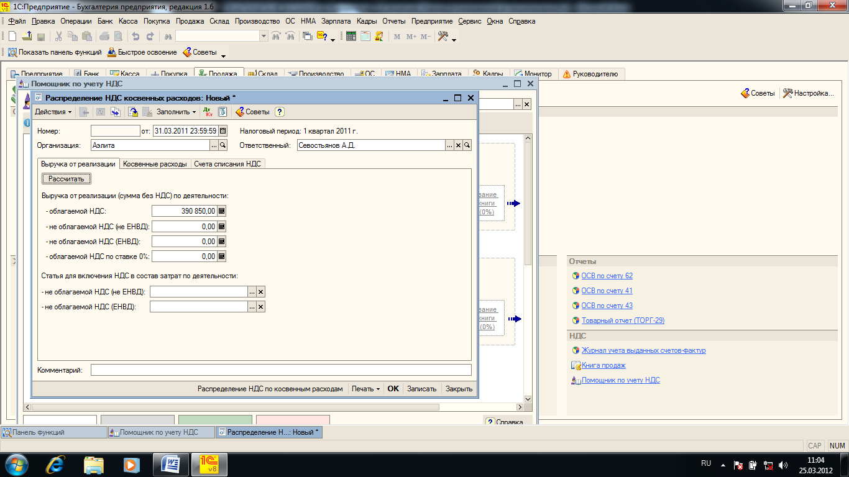Image resolution: width=849 pixels, height=477 pixels.
Task: Open selection for ЕНВД expense article
Action: click(252, 307)
